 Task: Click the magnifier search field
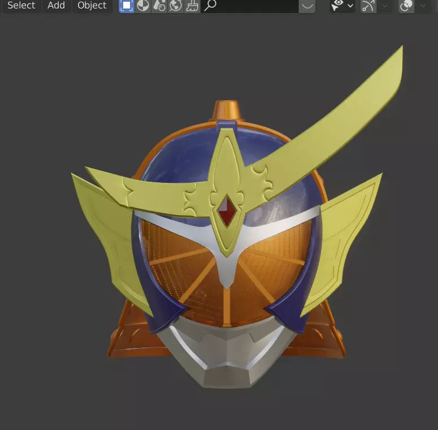[249, 5]
